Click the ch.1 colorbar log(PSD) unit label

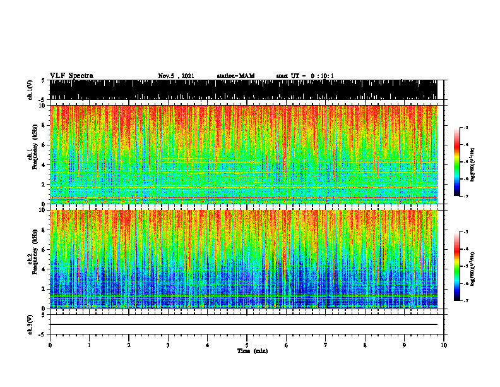tap(473, 165)
